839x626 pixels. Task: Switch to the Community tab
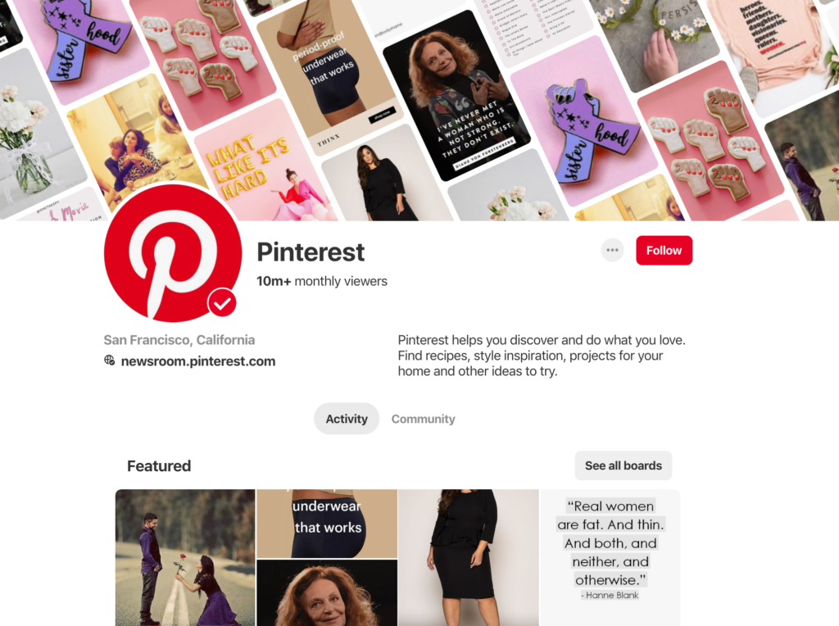point(424,419)
